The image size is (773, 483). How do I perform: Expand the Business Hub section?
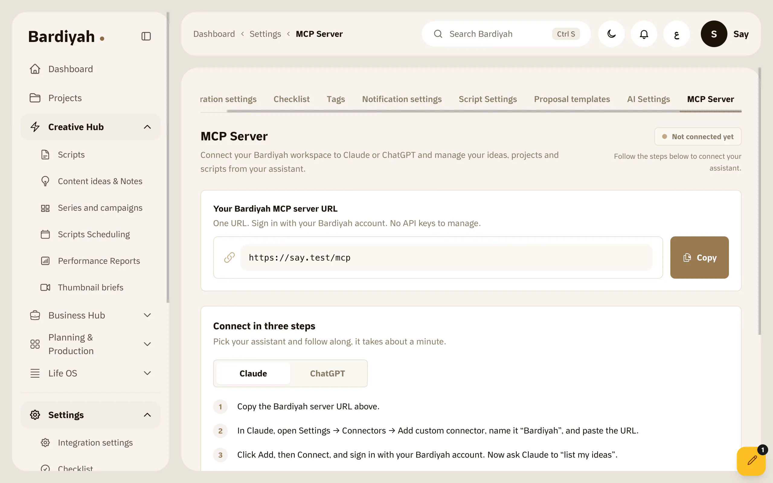click(x=147, y=315)
